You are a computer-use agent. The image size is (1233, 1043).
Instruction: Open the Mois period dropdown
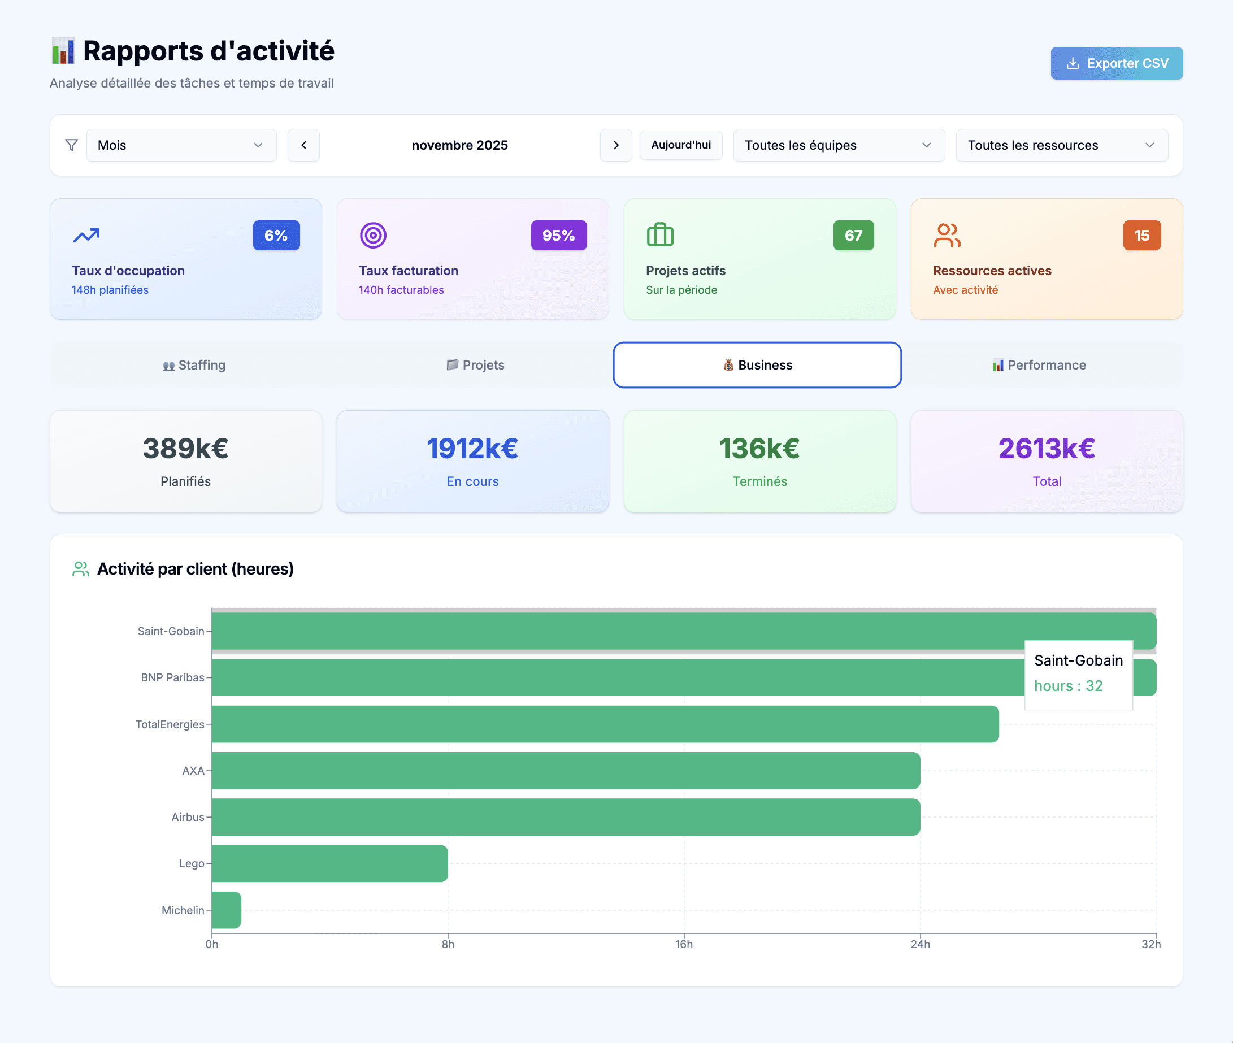[181, 145]
